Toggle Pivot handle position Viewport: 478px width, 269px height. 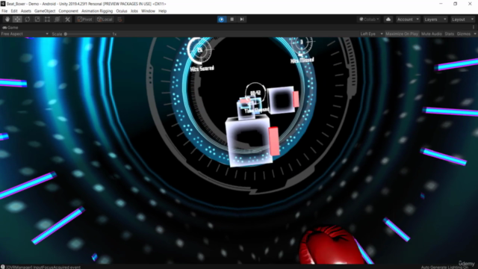pos(84,19)
